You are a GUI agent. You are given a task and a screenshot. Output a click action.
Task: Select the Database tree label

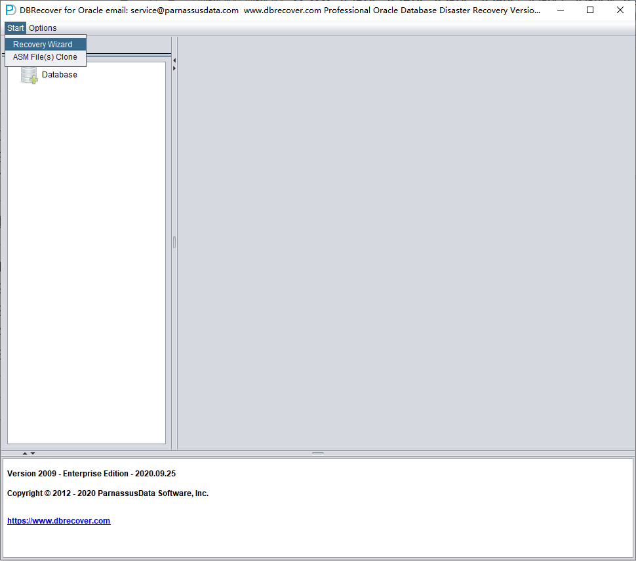(59, 75)
